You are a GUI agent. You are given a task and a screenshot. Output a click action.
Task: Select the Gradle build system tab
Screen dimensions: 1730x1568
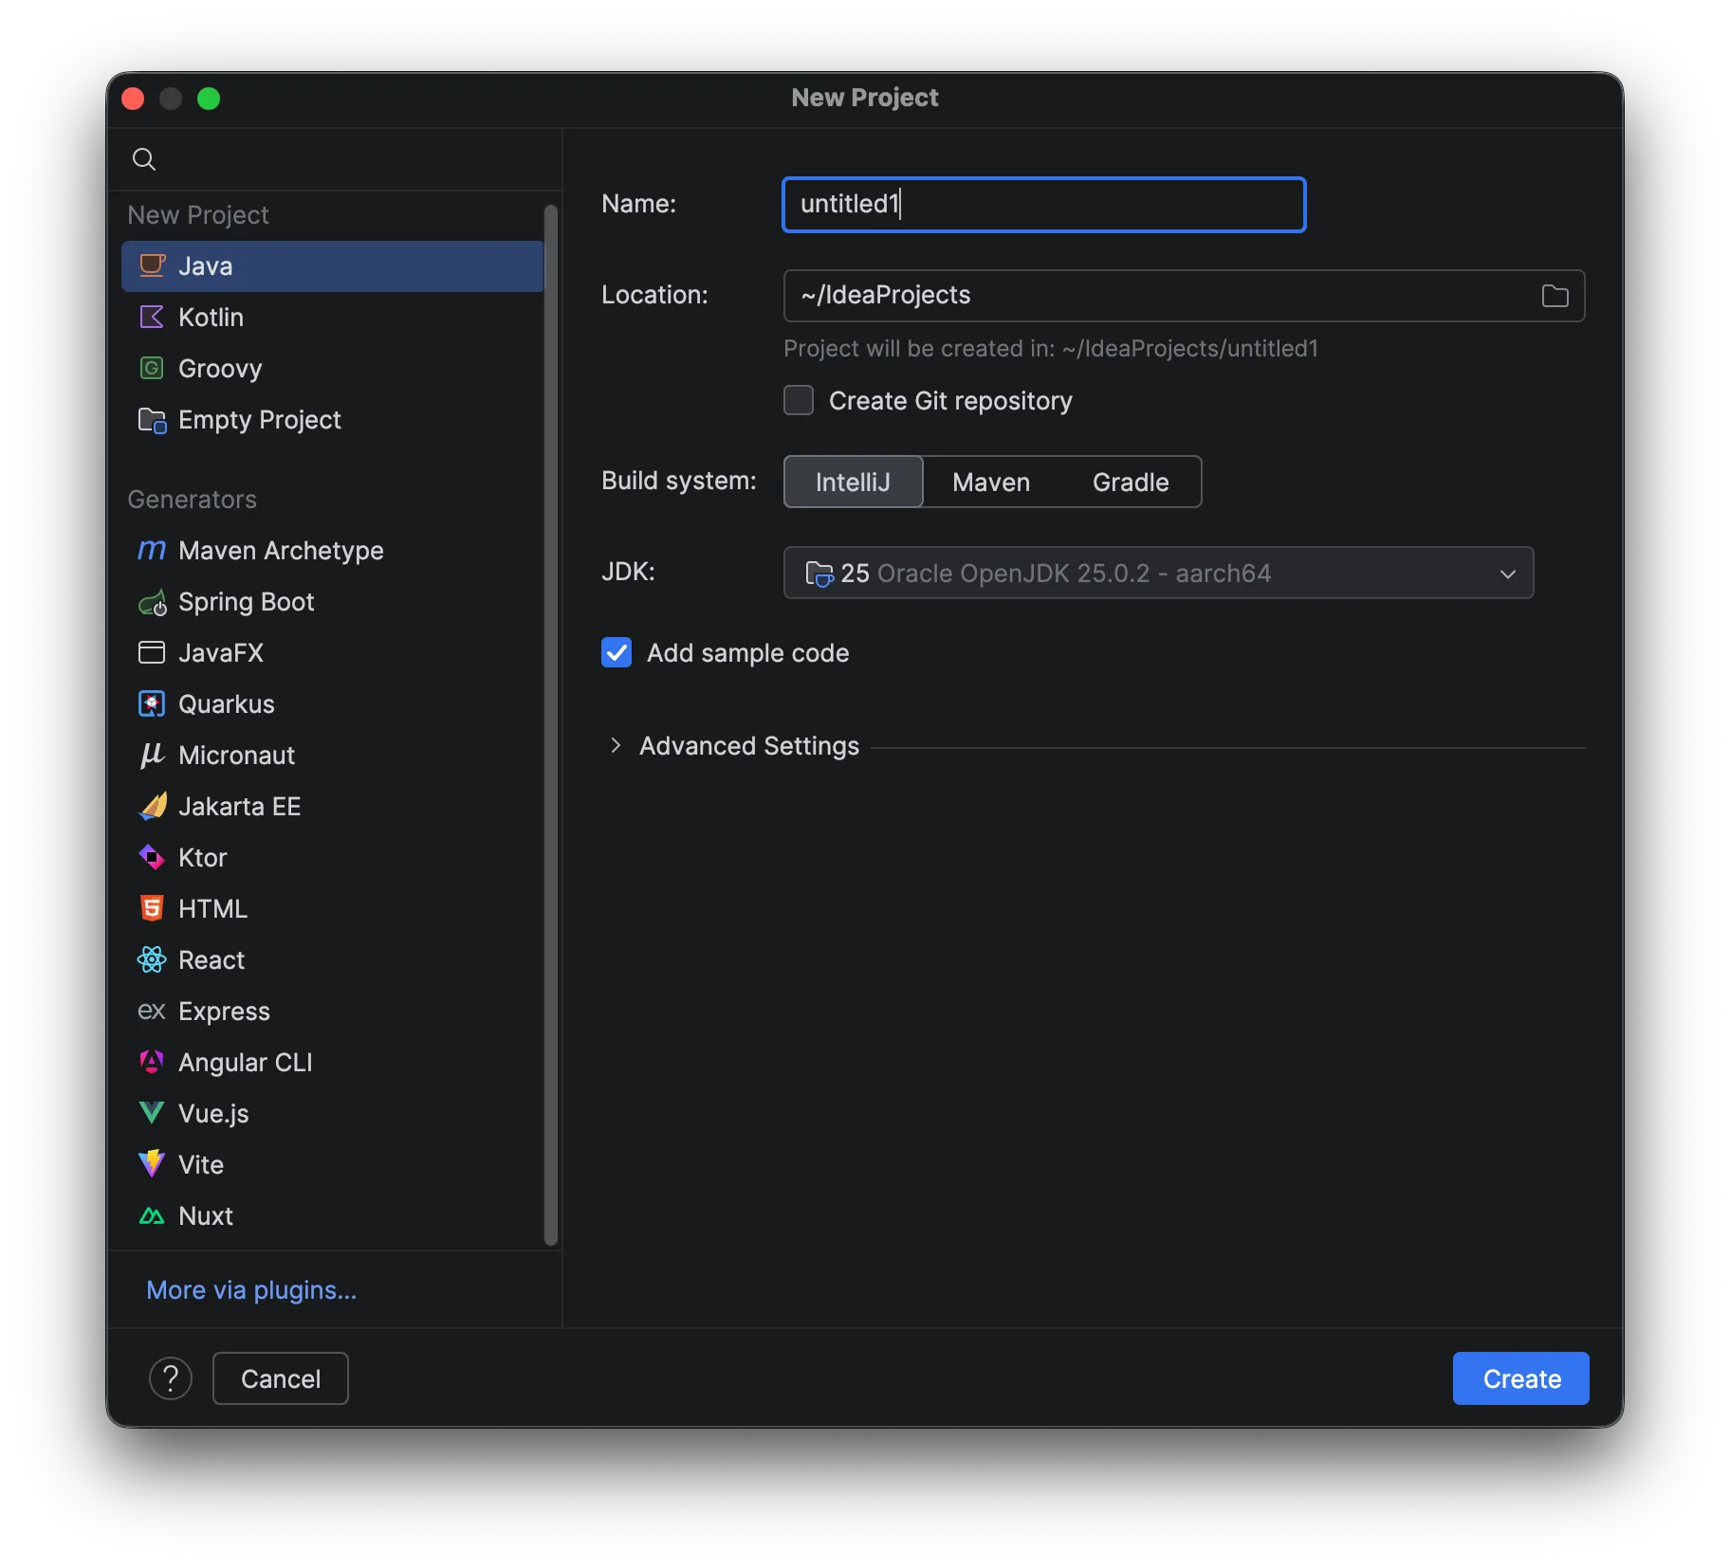pos(1129,482)
